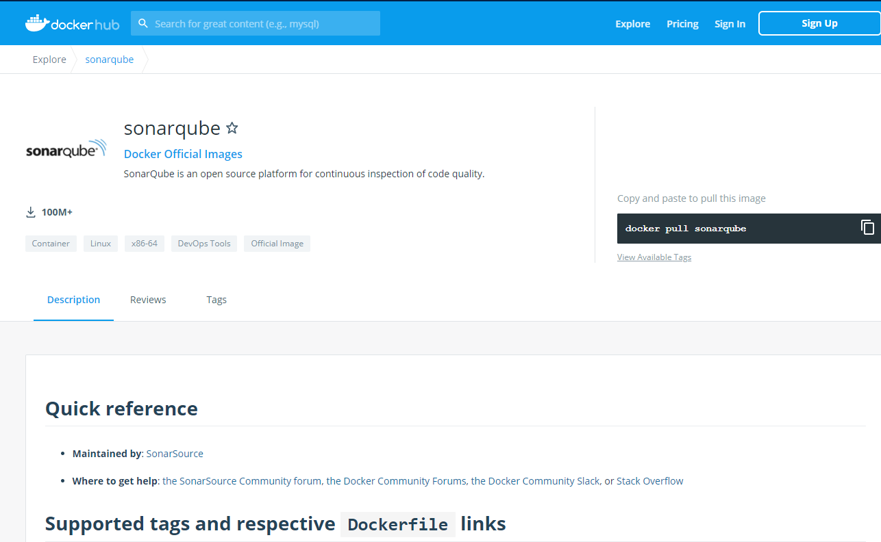The image size is (881, 542).
Task: Click the Sign Up button
Action: pyautogui.click(x=819, y=23)
